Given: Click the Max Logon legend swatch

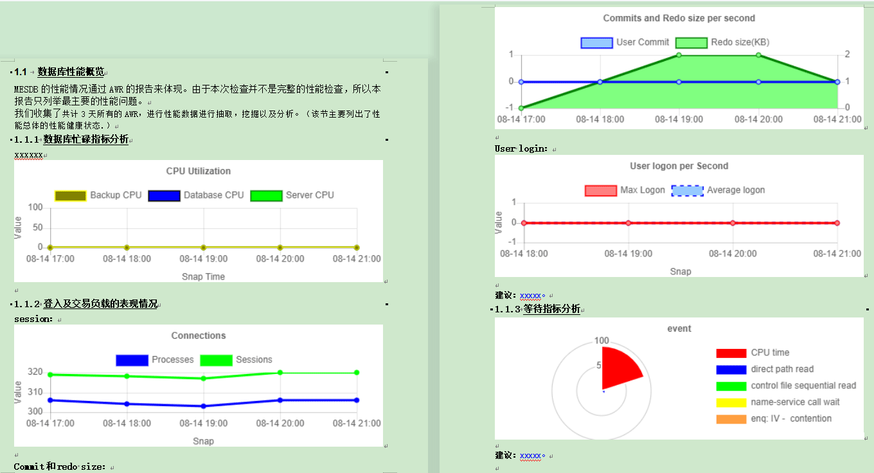Looking at the screenshot, I should point(600,190).
